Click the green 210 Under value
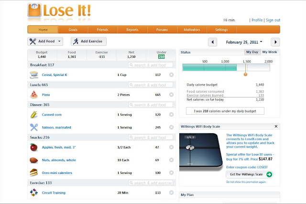 [162, 56]
